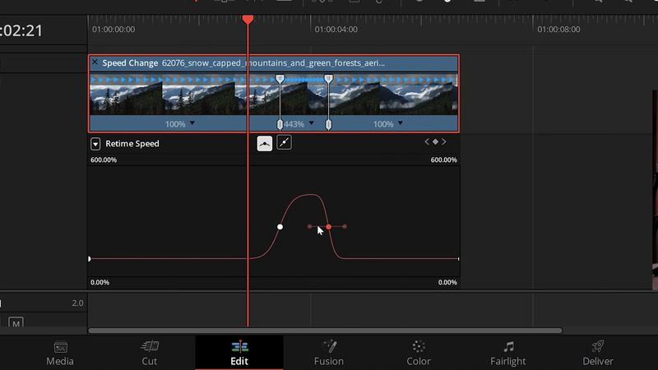Viewport: 658px width, 370px height.
Task: Go to next keyframe in Retime Speed
Action: (x=445, y=142)
